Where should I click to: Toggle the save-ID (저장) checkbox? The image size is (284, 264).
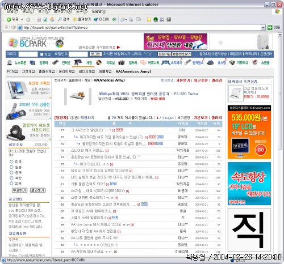41,54
